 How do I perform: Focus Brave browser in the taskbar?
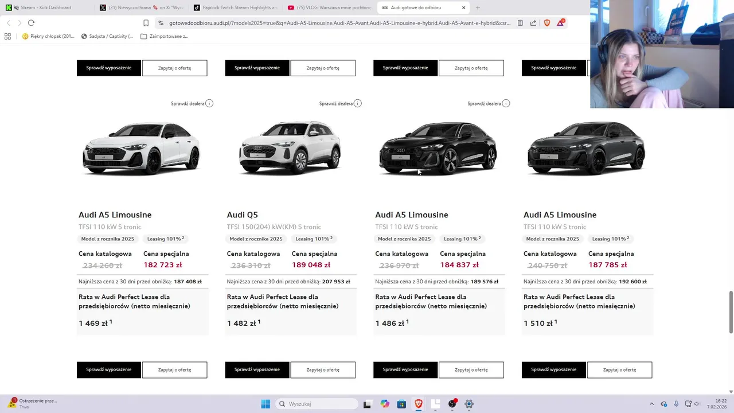click(419, 404)
